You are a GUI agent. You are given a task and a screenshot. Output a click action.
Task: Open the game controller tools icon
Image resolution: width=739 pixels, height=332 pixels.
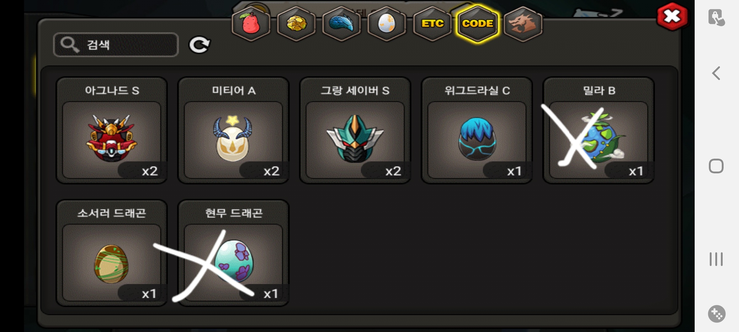point(717,314)
